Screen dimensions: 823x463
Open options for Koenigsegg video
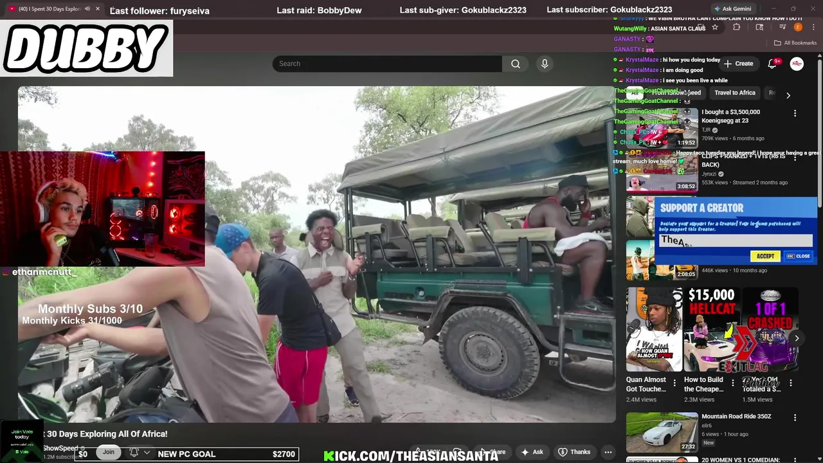(795, 113)
